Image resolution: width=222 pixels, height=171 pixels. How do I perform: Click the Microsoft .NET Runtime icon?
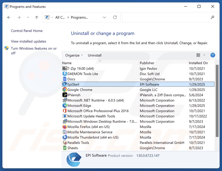tap(65, 100)
